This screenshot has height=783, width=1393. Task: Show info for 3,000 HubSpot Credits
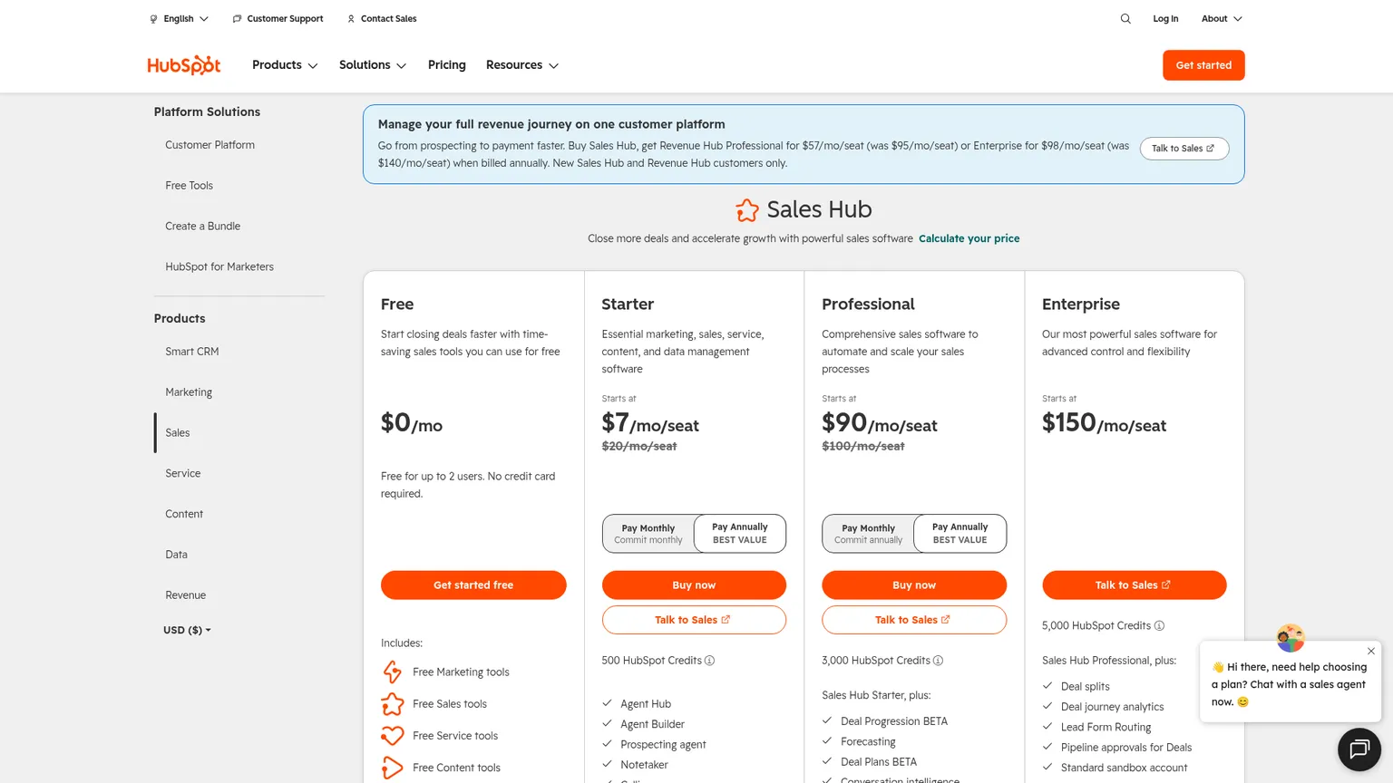coord(939,661)
